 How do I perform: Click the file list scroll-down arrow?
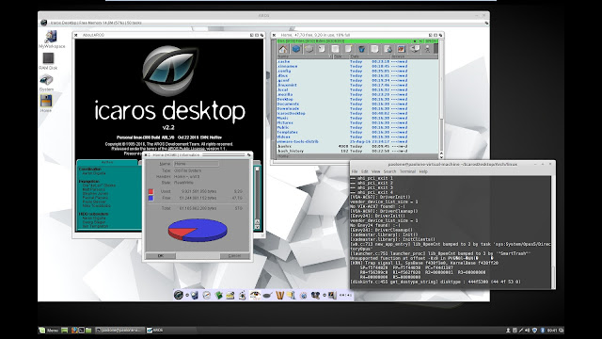coord(441,156)
